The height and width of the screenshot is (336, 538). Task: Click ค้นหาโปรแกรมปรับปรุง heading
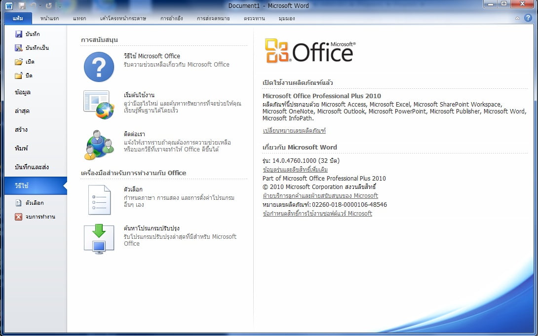tap(152, 228)
